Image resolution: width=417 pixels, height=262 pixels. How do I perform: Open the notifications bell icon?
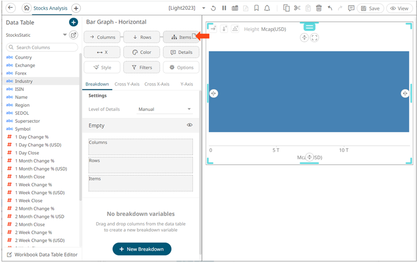click(267, 8)
